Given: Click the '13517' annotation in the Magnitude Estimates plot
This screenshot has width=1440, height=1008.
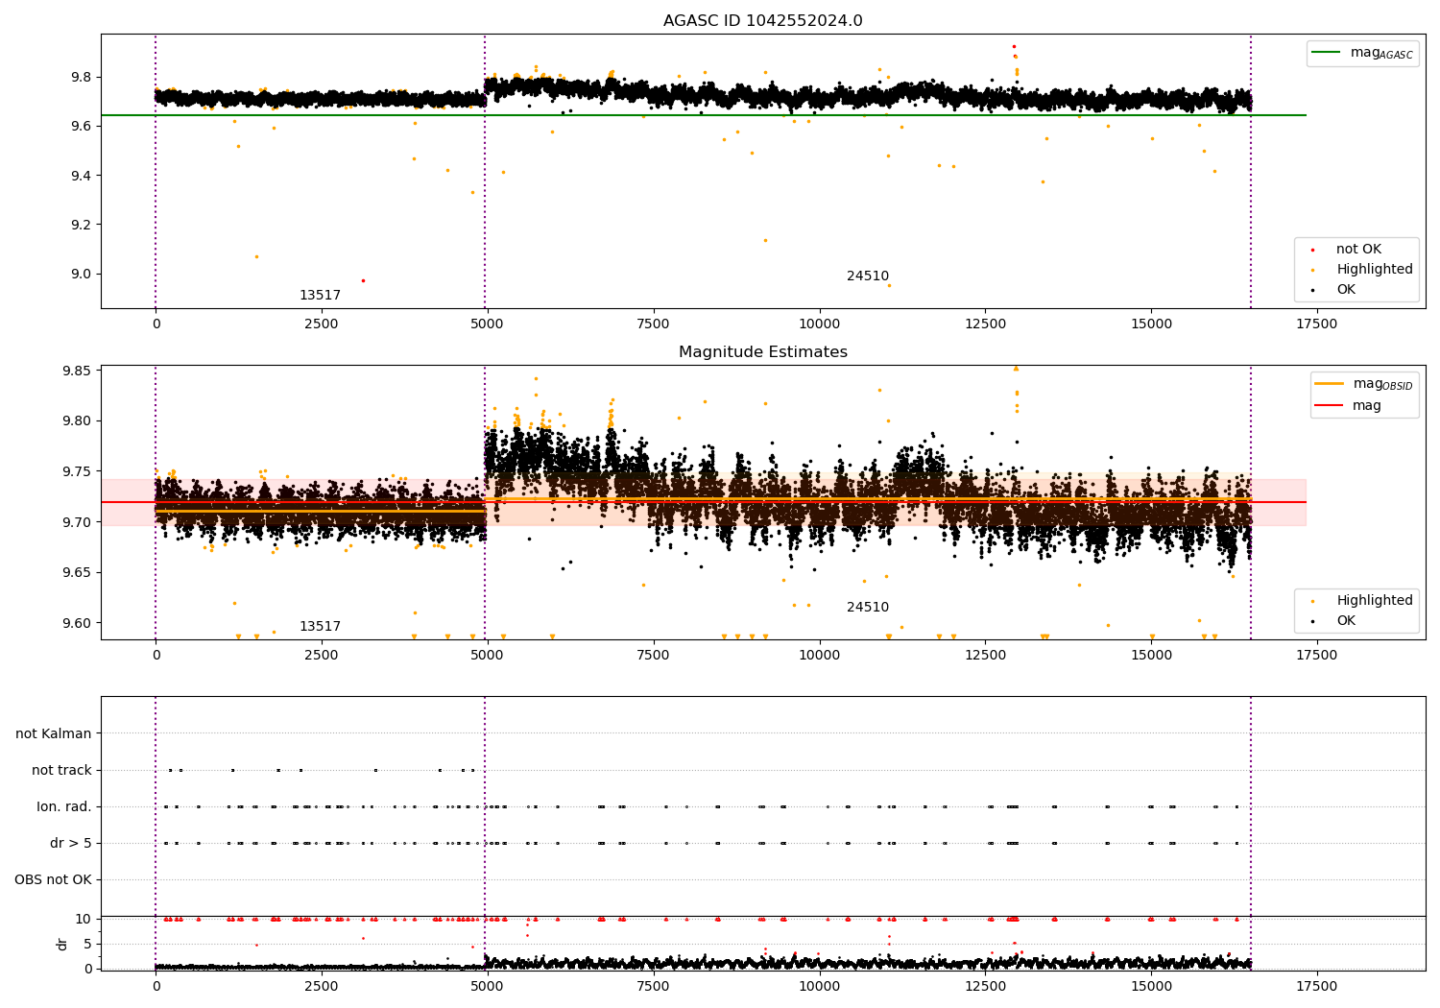Looking at the screenshot, I should [x=320, y=627].
